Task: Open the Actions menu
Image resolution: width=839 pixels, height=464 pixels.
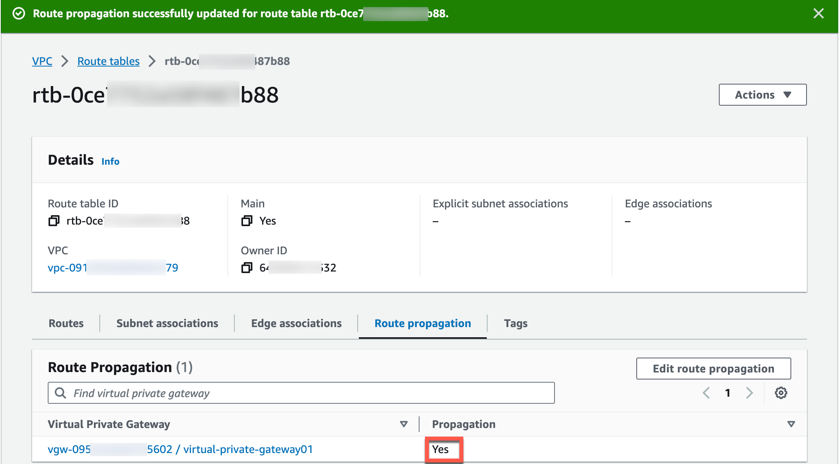Action: click(x=762, y=94)
